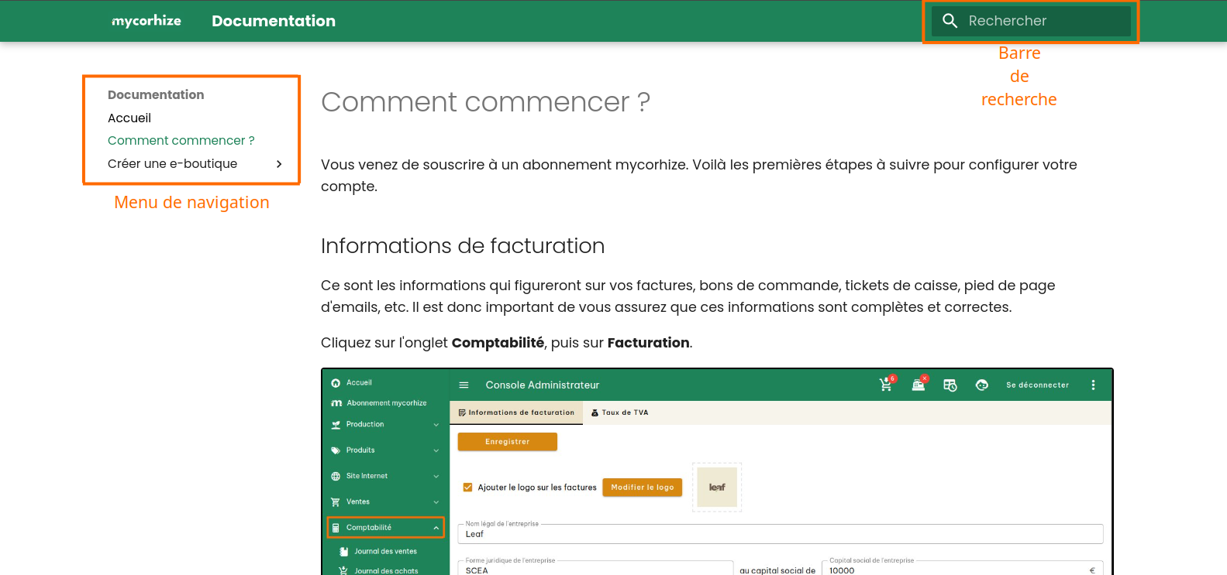Expand the Ventes section chevron
The width and height of the screenshot is (1227, 575).
[x=436, y=502]
